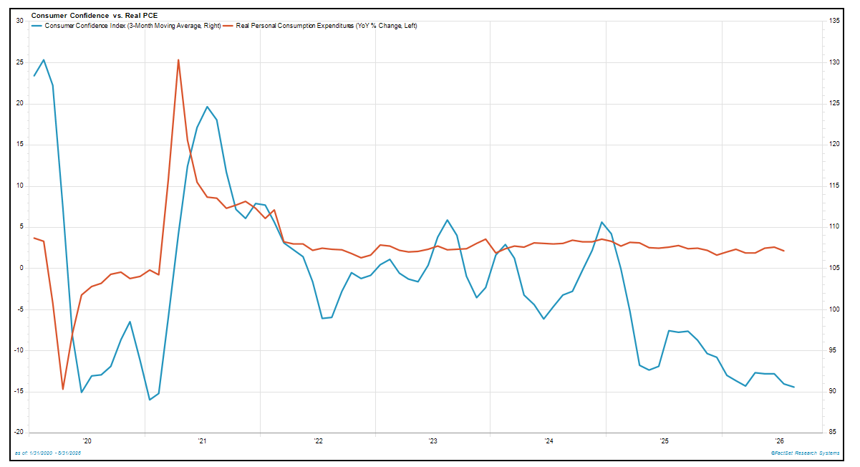860x467 pixels.
Task: Select the Consumer Confidence Index legend label
Action: tap(132, 26)
